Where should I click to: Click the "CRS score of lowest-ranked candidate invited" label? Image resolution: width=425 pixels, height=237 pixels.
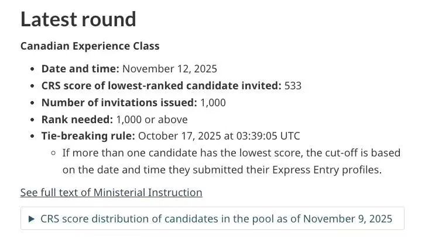tap(161, 85)
